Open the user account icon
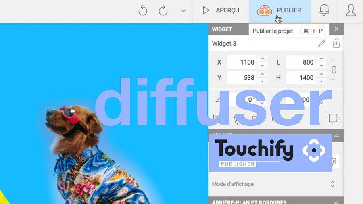Screen dimensions: 363x204 point(351,10)
